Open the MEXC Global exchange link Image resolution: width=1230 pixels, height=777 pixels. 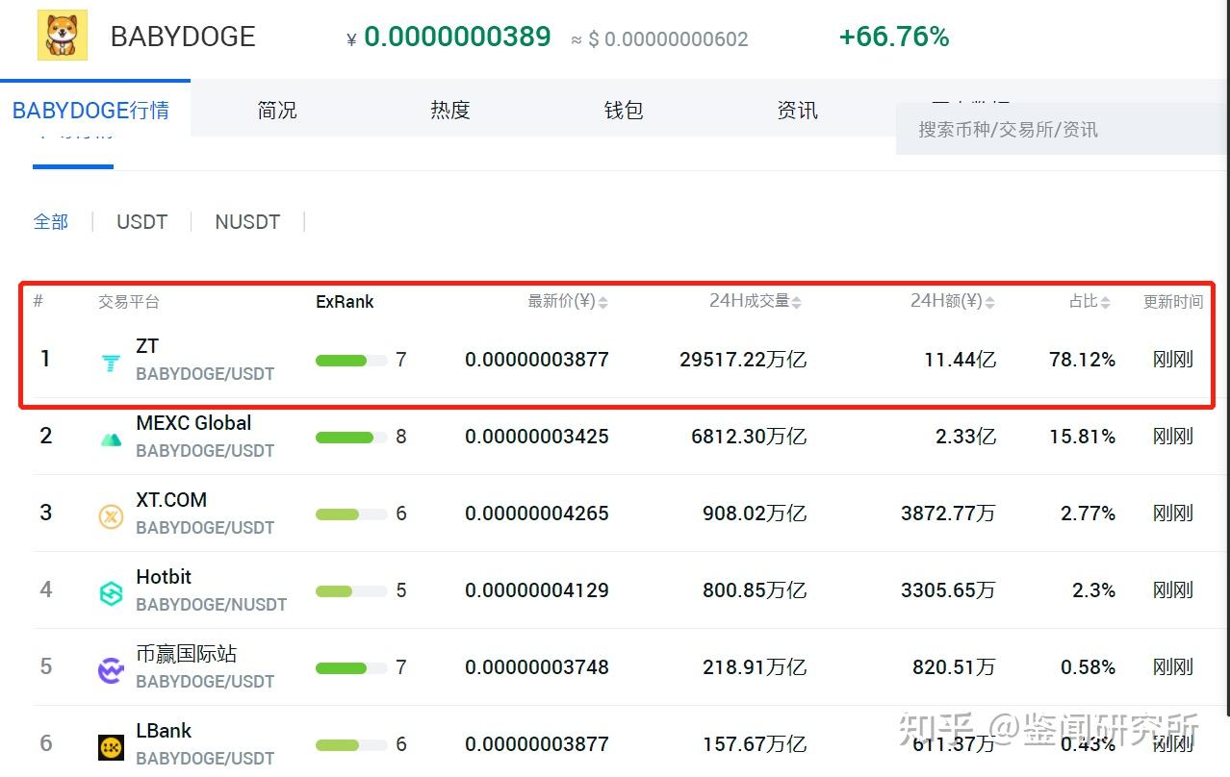pos(193,423)
